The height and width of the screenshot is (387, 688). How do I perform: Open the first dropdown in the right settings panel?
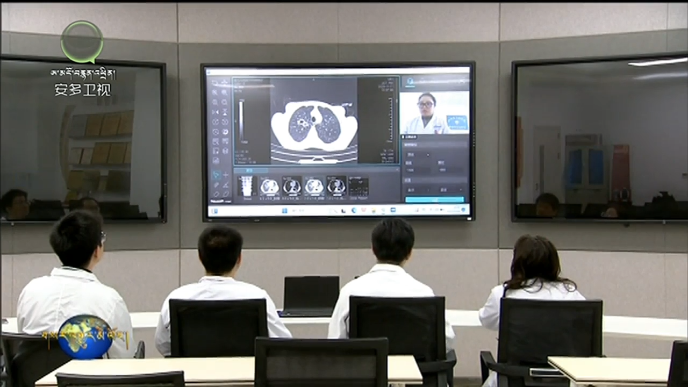click(x=419, y=154)
